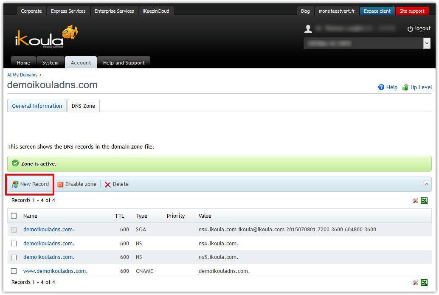The image size is (439, 295).
Task: Click the Disable zone icon
Action: [x=60, y=184]
